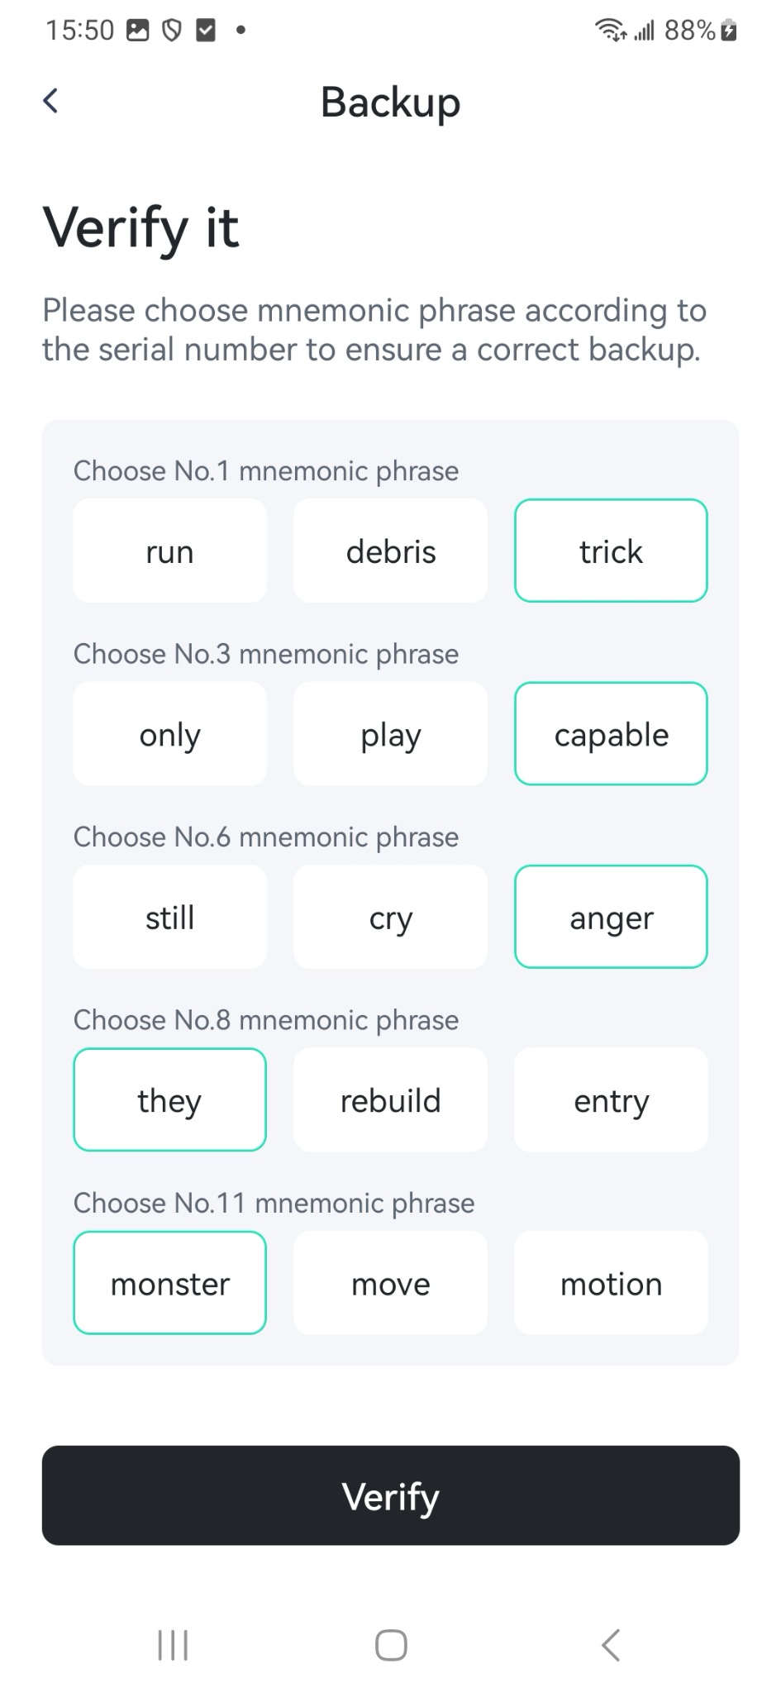Select 'move' for No.11 mnemonic phrase

(391, 1283)
